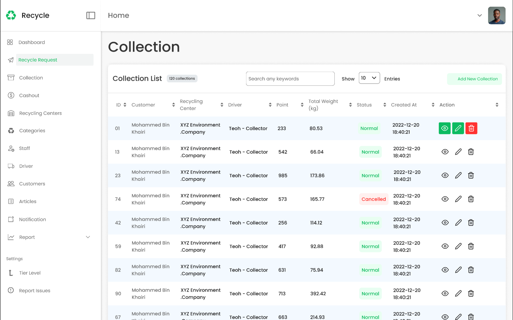
Task: Open the Report sidebar menu item
Action: click(27, 237)
